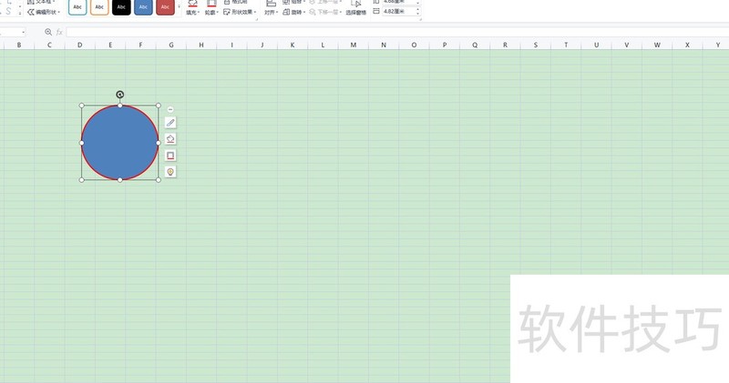Select column D header
The width and height of the screenshot is (729, 383).
click(x=80, y=45)
